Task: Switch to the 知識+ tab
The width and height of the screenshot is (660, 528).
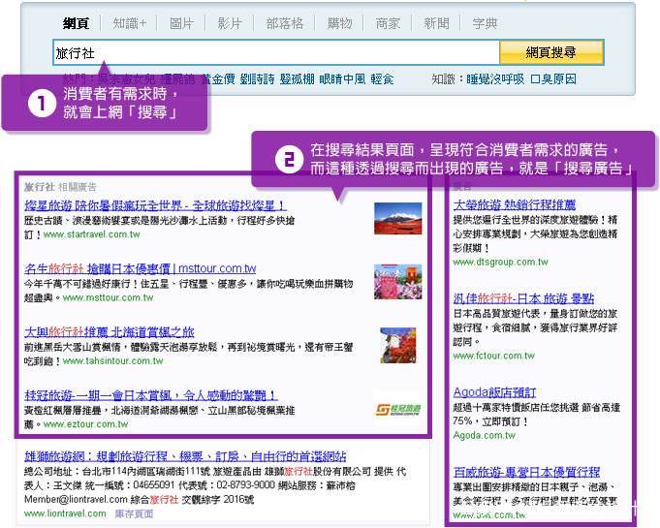Action: tap(130, 23)
